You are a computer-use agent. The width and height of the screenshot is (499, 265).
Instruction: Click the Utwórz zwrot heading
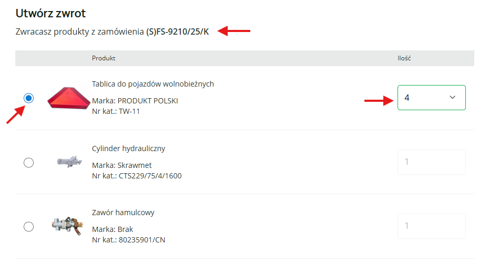50,13
